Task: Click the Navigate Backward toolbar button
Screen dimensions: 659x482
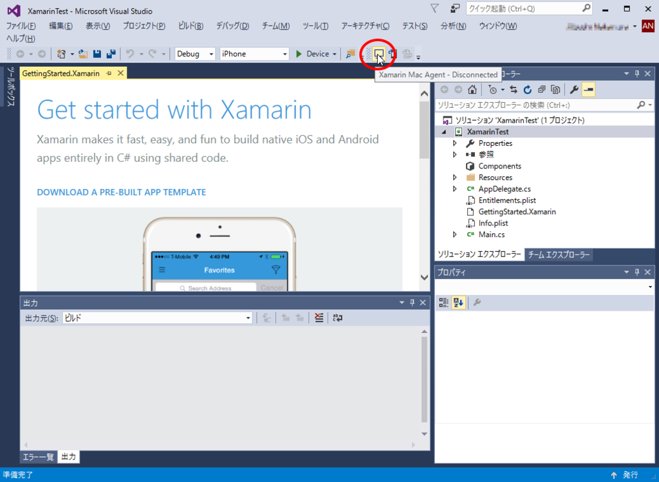Action: (20, 54)
